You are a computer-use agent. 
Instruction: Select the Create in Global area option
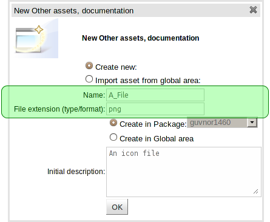[113, 137]
